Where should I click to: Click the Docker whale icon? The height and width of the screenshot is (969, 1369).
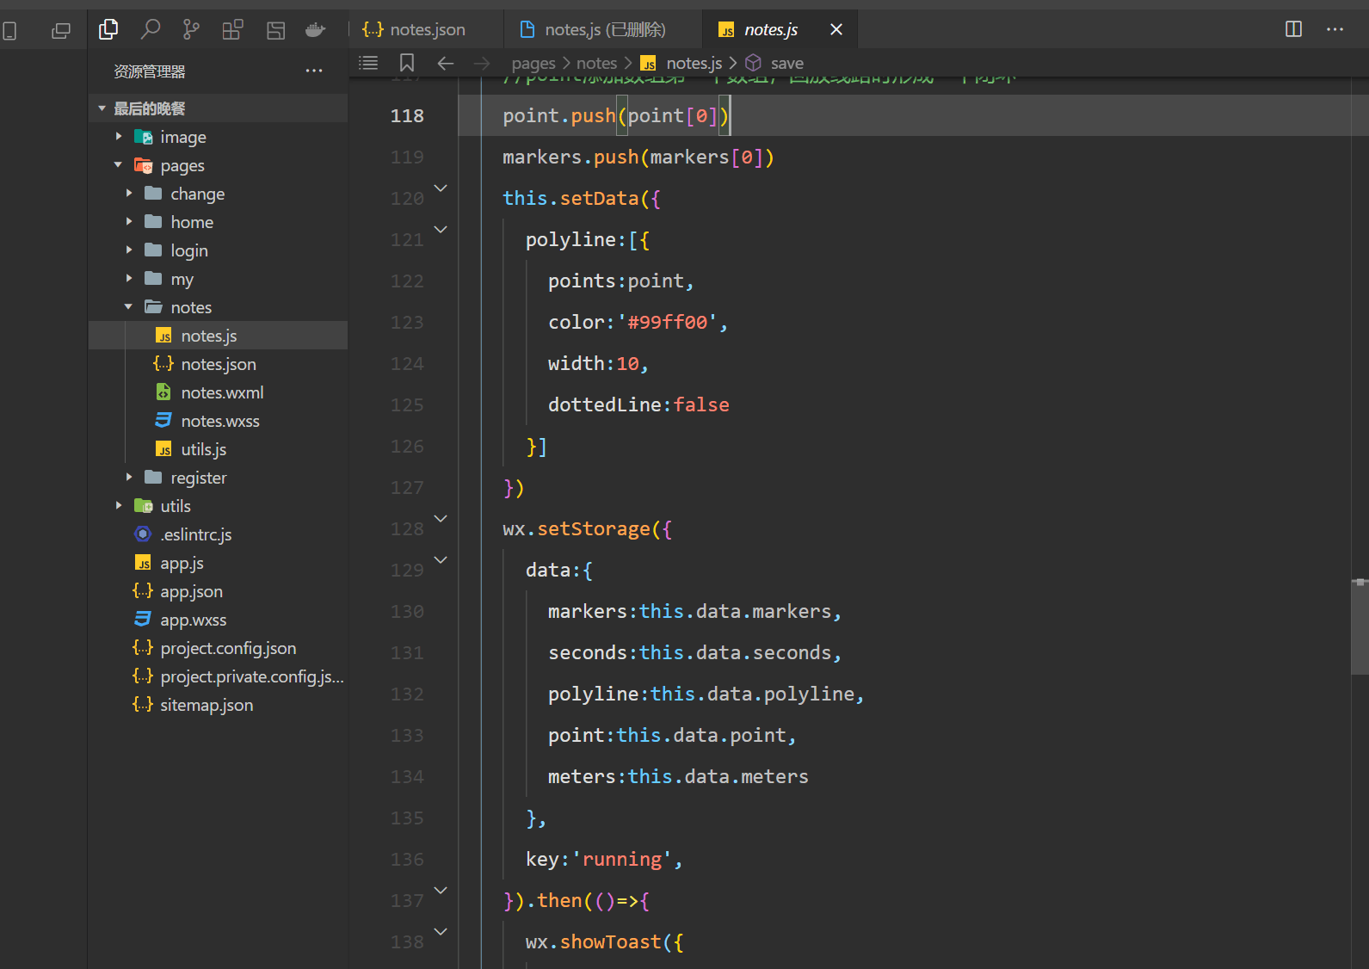click(315, 30)
